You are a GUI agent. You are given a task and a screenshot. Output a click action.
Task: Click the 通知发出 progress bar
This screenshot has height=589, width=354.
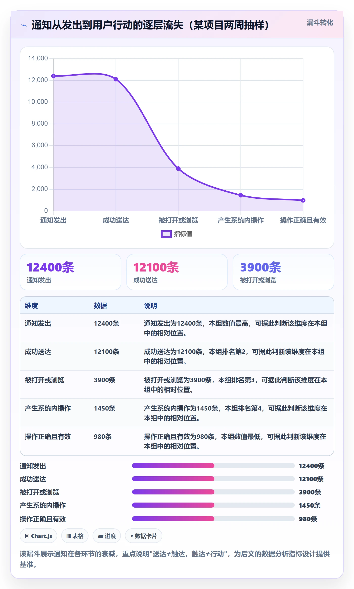click(213, 466)
